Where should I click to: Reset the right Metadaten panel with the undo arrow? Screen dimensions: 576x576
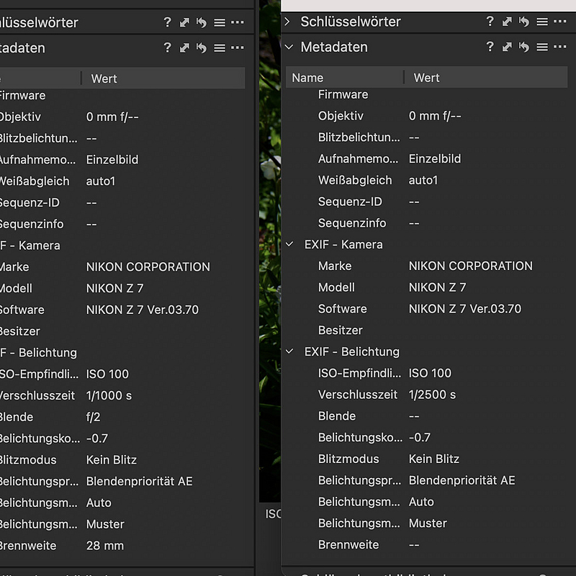[524, 48]
